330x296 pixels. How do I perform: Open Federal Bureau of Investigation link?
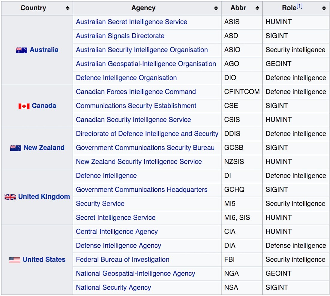[122, 259]
